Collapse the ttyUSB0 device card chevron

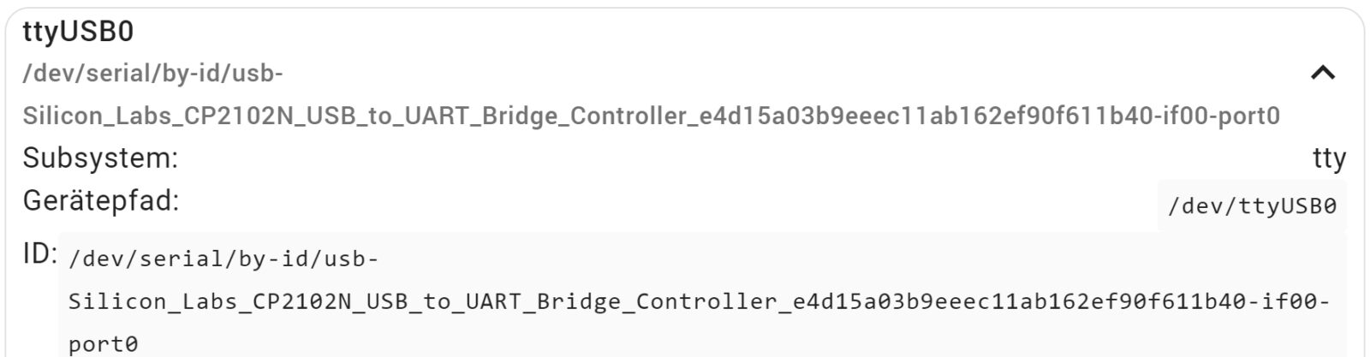pos(1322,73)
